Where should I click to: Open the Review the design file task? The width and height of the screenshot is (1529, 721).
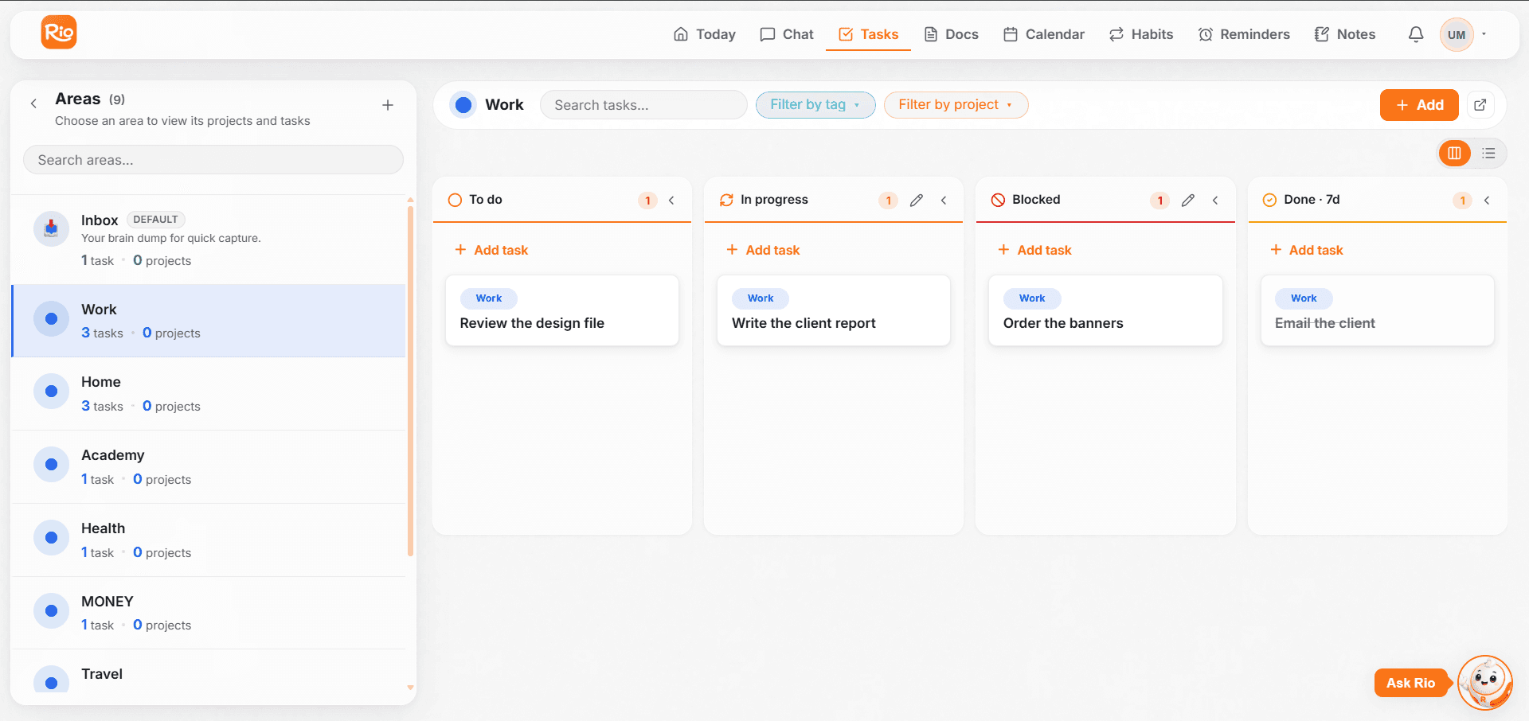562,310
